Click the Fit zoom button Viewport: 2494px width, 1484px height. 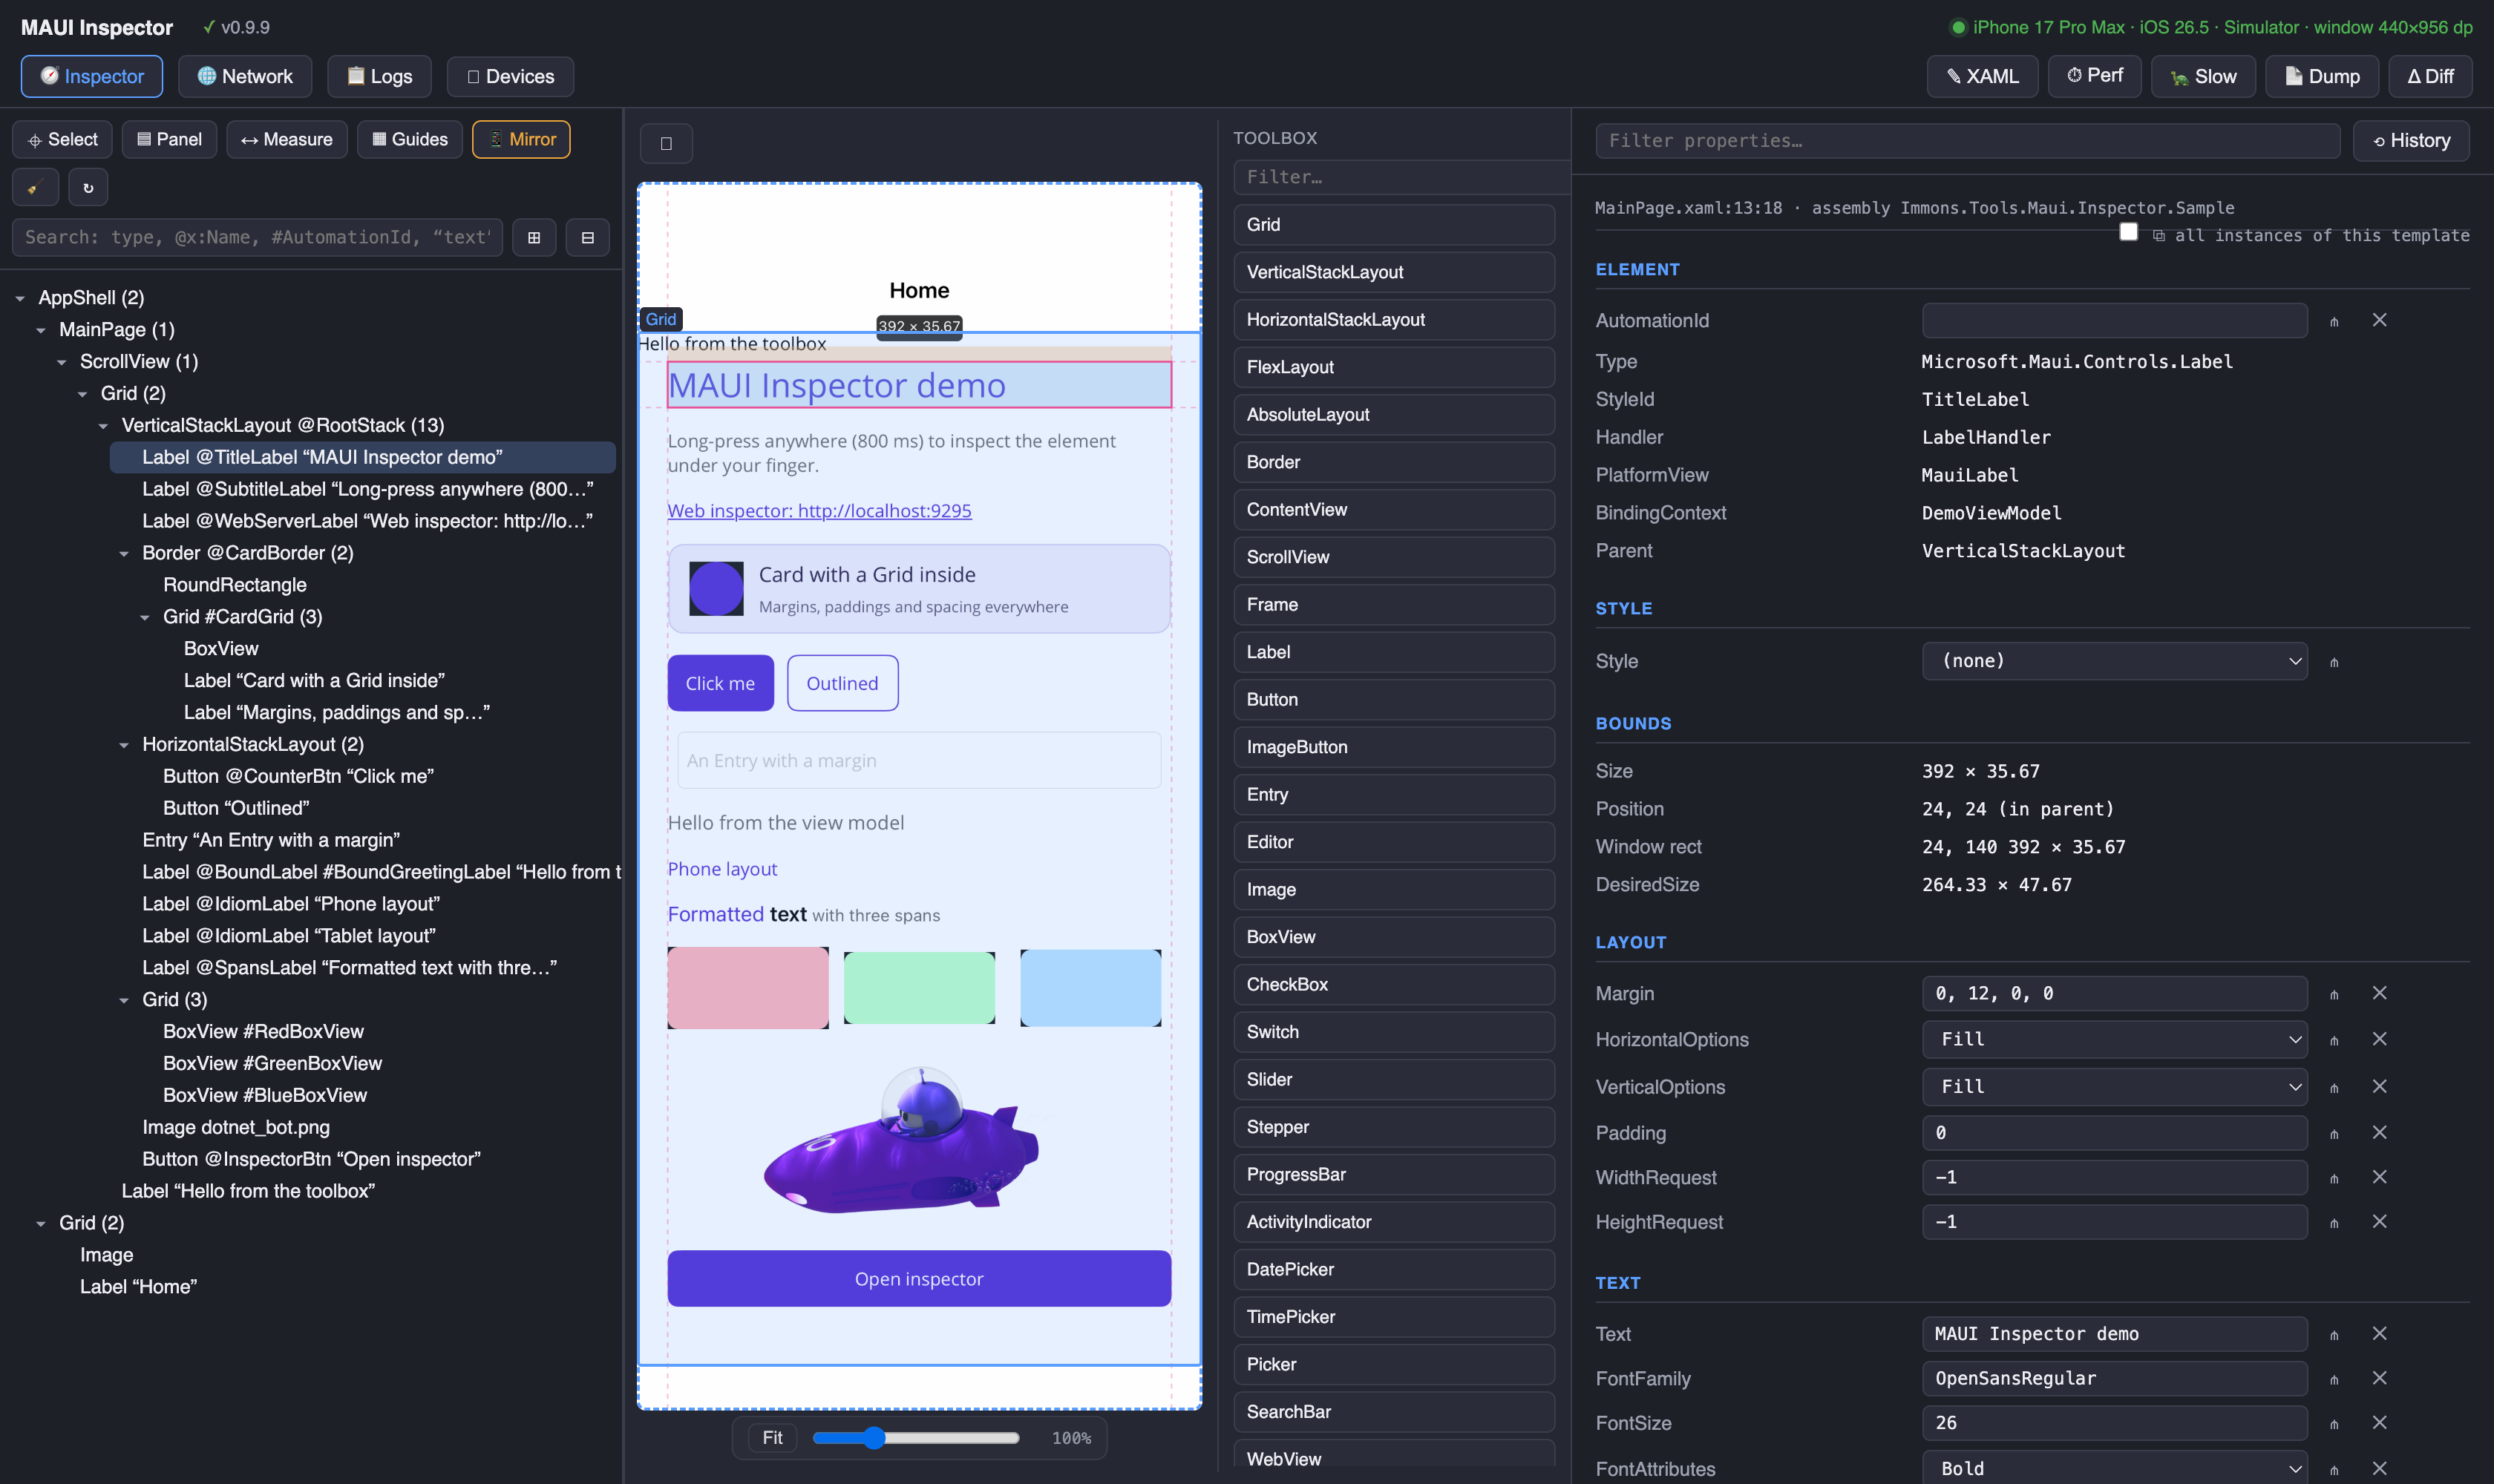[772, 1437]
